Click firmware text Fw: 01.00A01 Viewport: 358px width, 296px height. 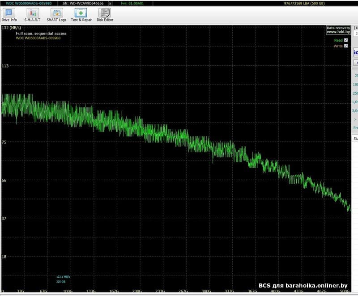(x=132, y=4)
